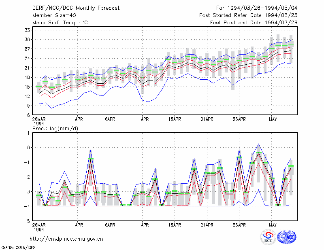Click the Member Size=40 text
Image resolution: width=324 pixels, height=250 pixels.
click(x=54, y=15)
